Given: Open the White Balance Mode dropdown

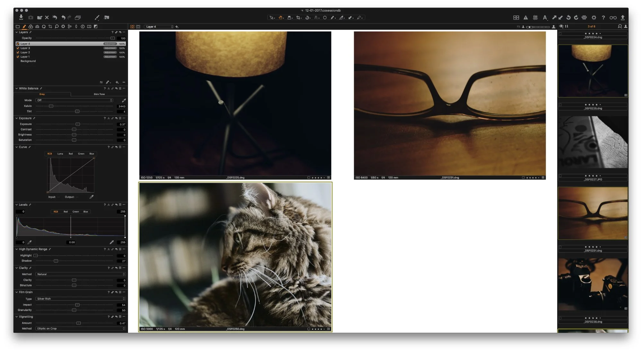Looking at the screenshot, I should (x=75, y=100).
